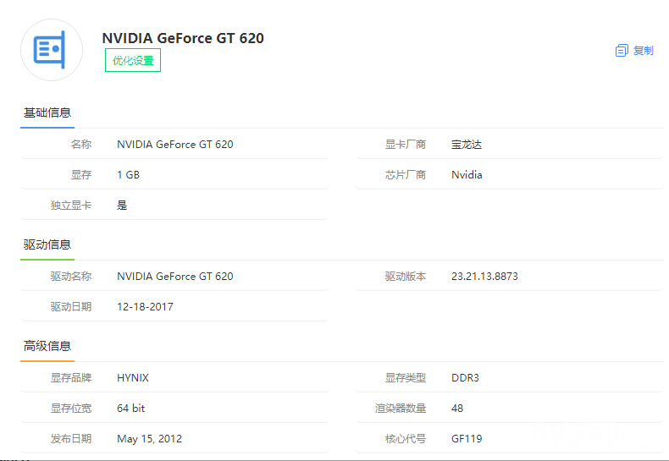Select the 基础信息 section header

coord(47,113)
